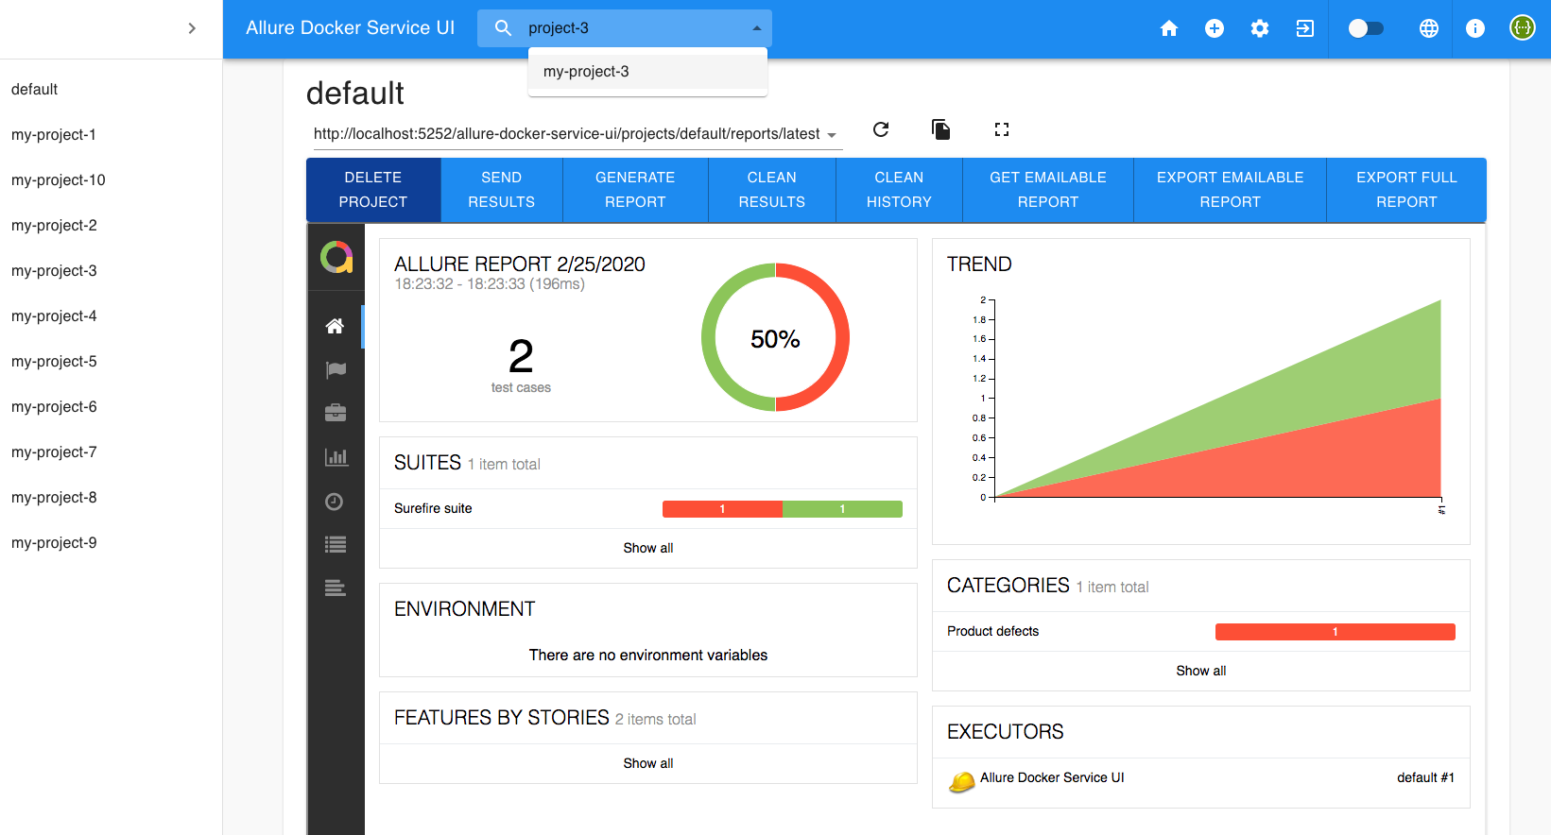Image resolution: width=1551 pixels, height=835 pixels.
Task: Click the Export Emailable Report button
Action: pos(1231,190)
